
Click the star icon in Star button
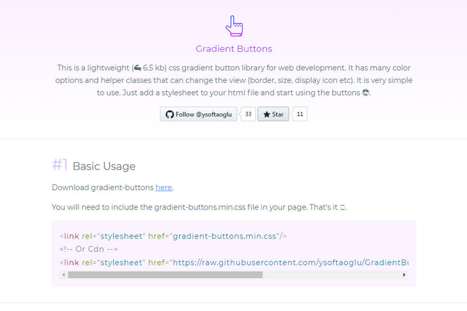pos(266,114)
